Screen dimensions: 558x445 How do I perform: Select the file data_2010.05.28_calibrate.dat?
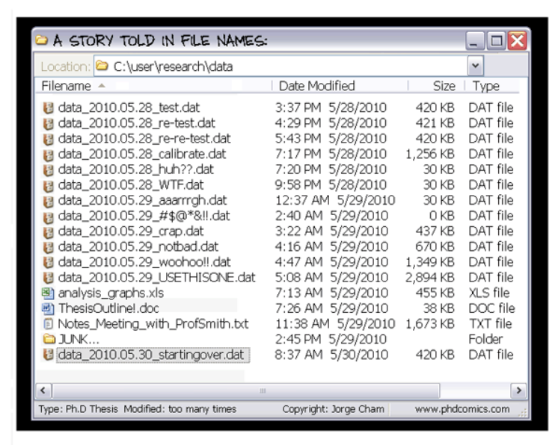coord(141,154)
